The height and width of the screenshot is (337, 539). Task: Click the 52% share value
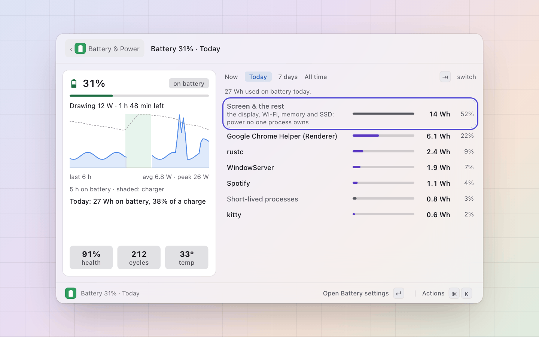point(467,114)
